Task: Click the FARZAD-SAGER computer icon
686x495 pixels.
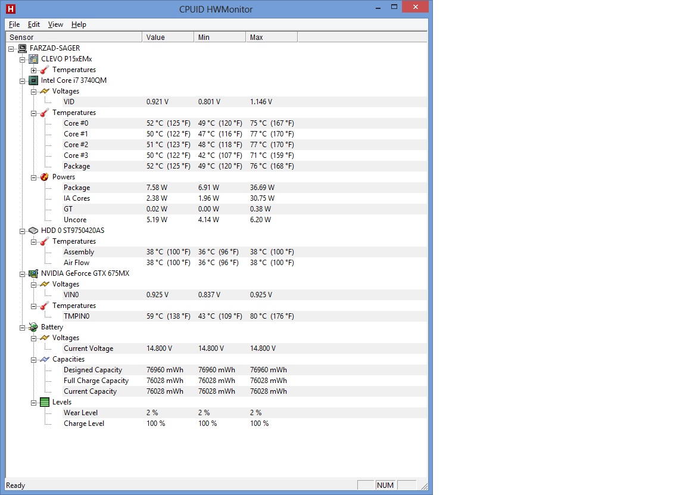Action: coord(22,48)
